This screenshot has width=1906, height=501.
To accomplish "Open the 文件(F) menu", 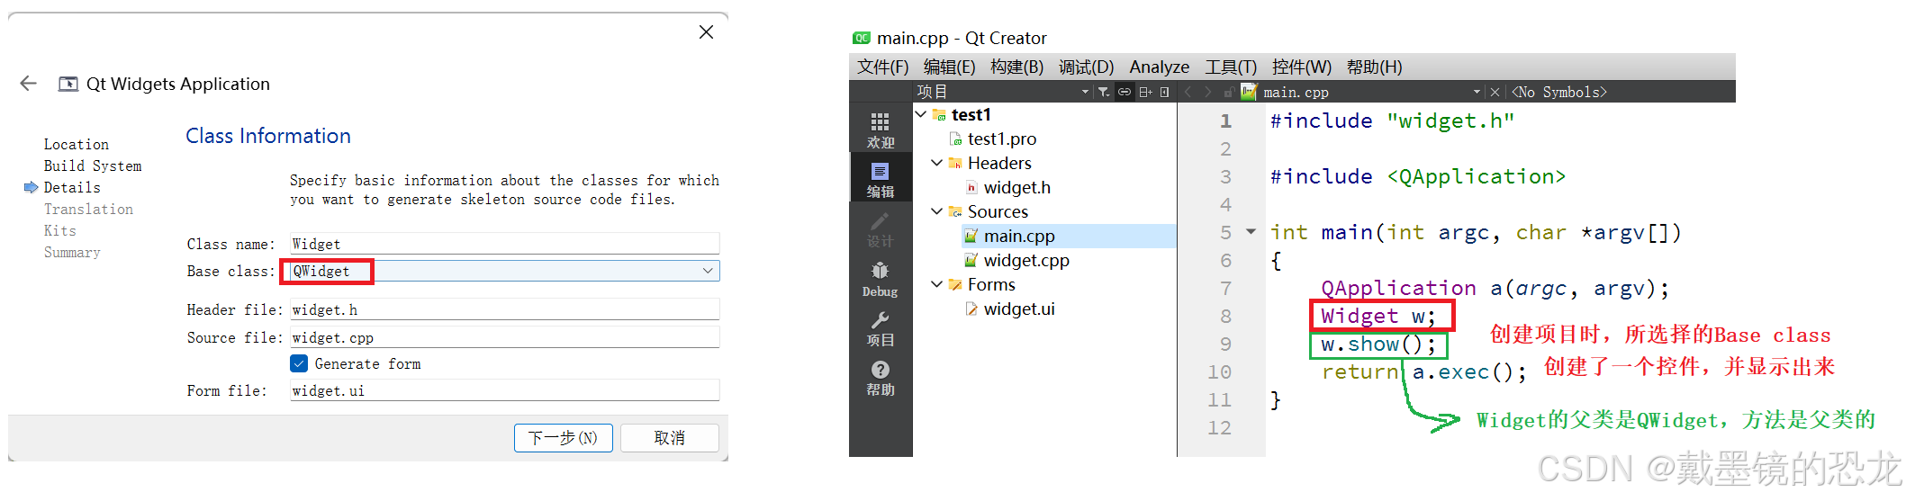I will click(x=882, y=67).
